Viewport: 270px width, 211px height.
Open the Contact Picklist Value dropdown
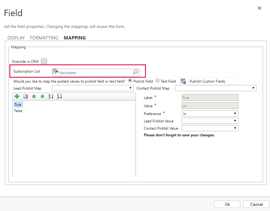[236, 128]
